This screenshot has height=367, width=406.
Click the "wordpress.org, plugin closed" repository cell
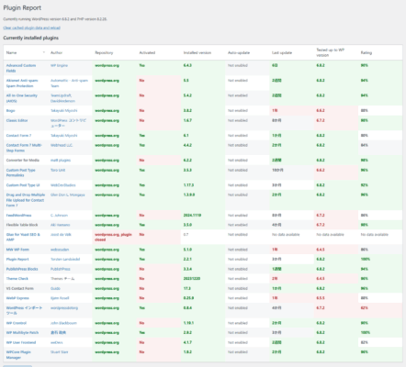[x=113, y=237]
